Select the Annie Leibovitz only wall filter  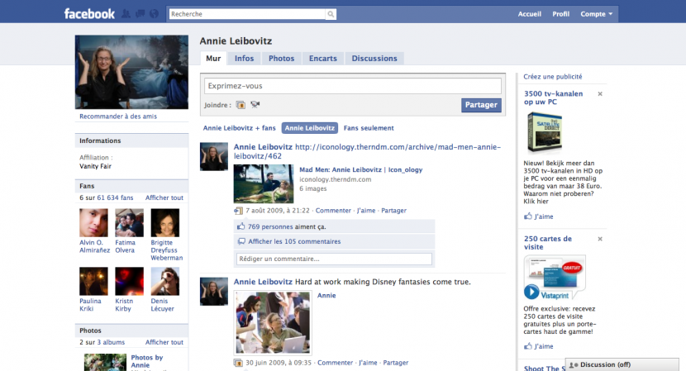(x=310, y=128)
